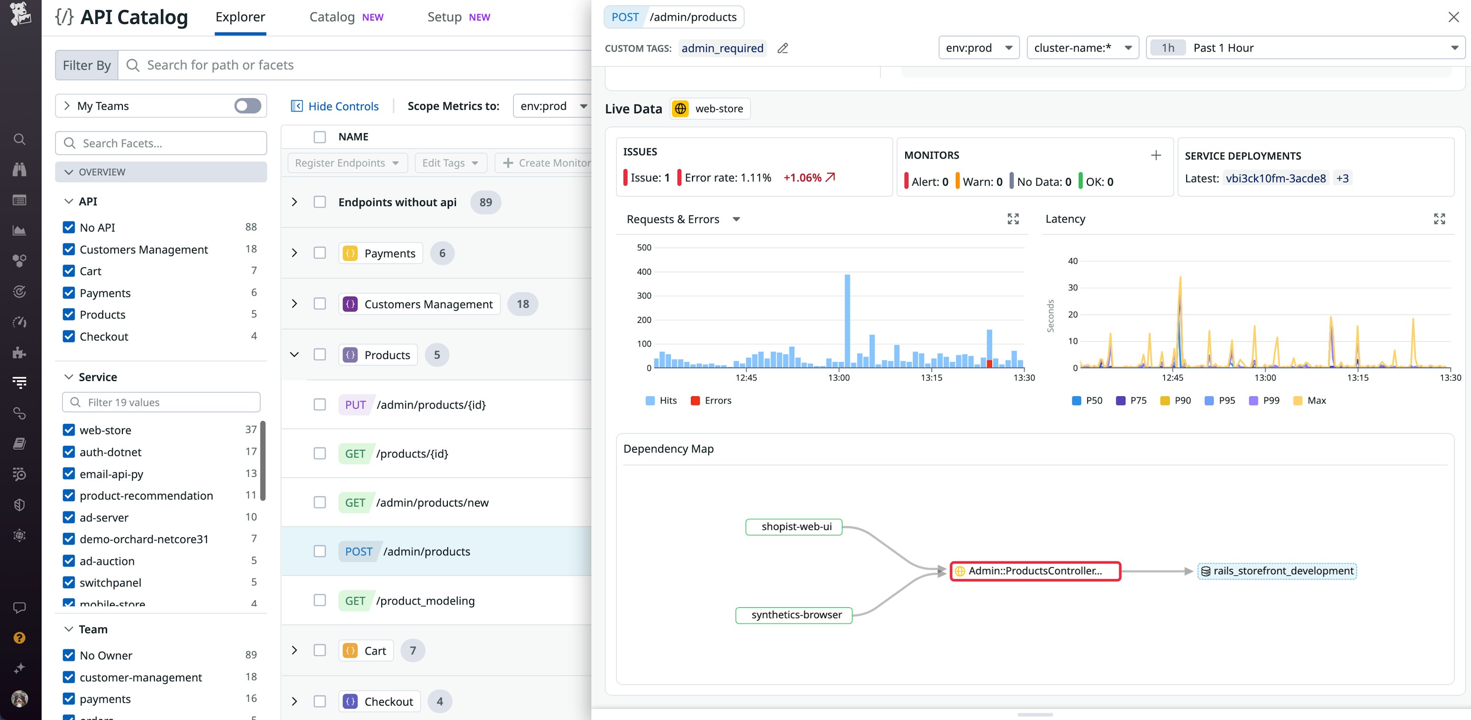Open the Metrics chart icon
The width and height of the screenshot is (1471, 720).
tap(20, 231)
